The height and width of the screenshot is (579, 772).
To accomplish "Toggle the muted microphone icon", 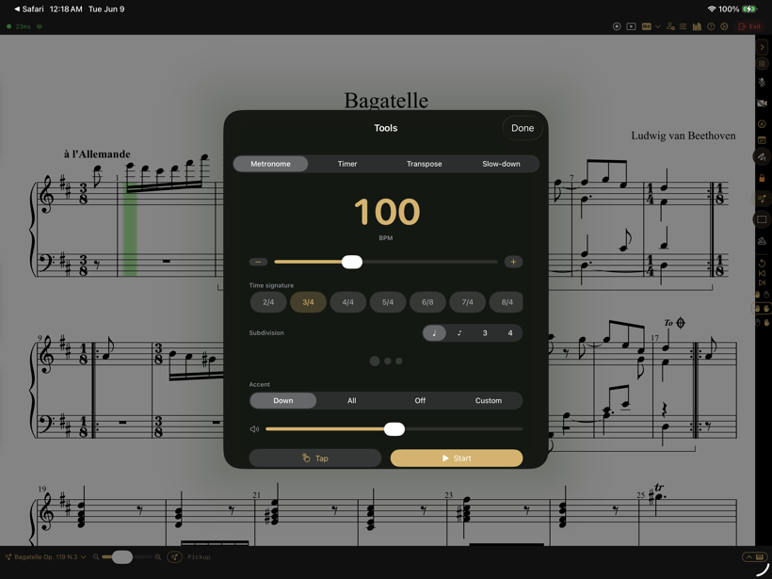I will [x=763, y=82].
